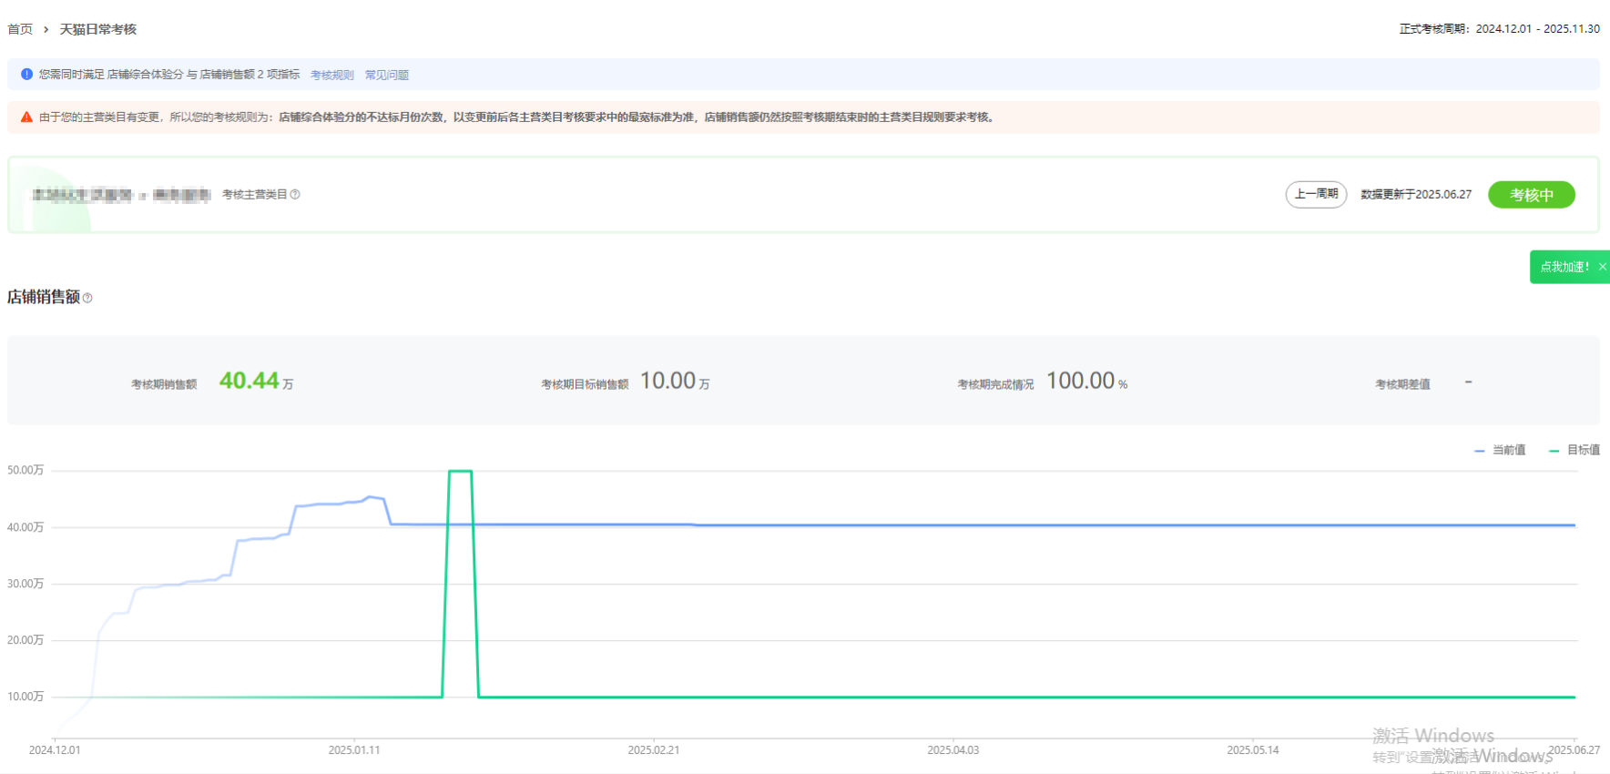1610x774 pixels.
Task: Toggle the 目标值 series in the legend
Action: (1574, 450)
